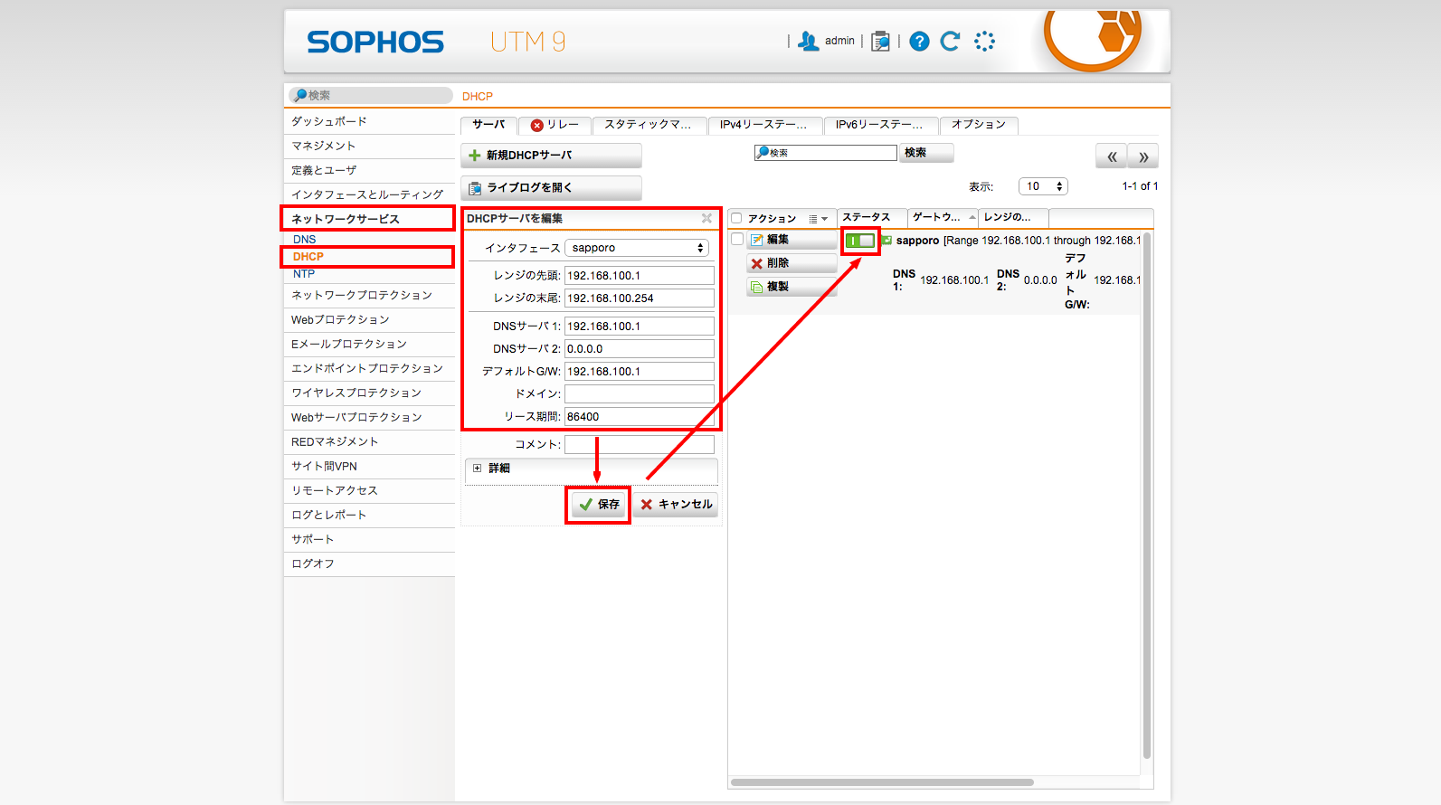The height and width of the screenshot is (805, 1441).
Task: Sort by the ゲートウ... column header
Action: 943,217
